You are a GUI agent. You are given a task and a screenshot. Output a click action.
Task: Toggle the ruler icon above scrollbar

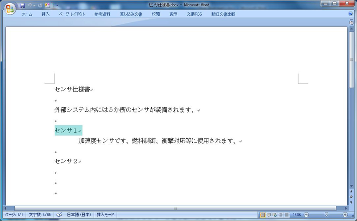click(x=351, y=22)
